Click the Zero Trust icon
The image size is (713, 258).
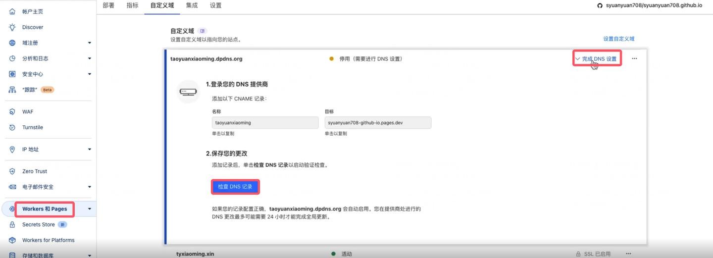pos(12,171)
